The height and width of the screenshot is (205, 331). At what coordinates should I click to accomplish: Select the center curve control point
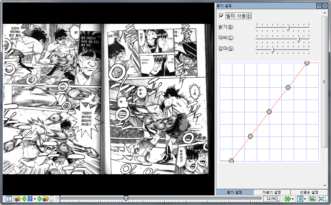(x=269, y=112)
